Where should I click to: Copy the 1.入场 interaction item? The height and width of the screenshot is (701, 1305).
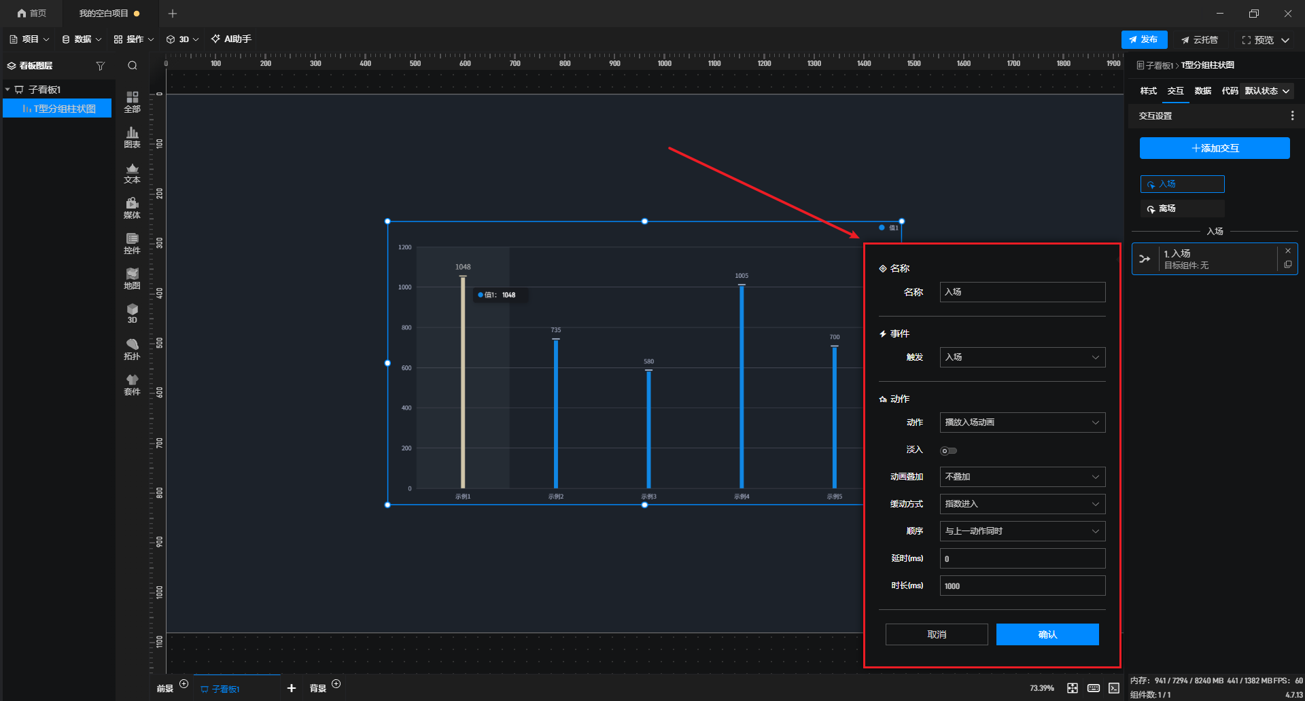pyautogui.click(x=1288, y=265)
